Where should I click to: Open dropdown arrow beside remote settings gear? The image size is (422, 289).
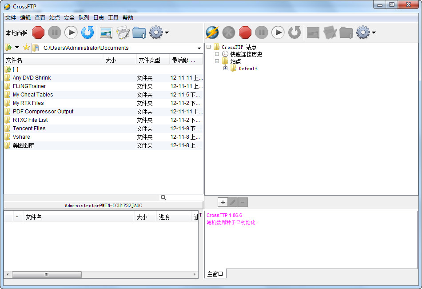coord(374,32)
